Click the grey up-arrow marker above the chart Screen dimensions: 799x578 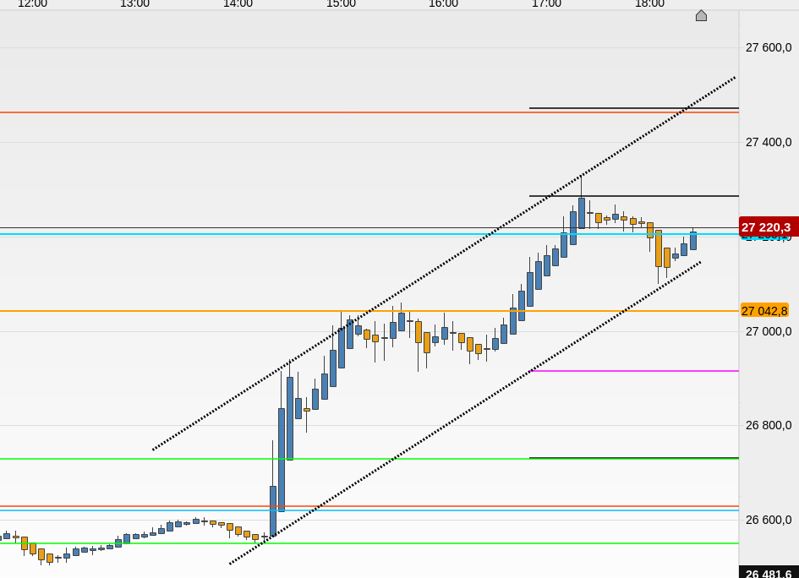coord(701,16)
